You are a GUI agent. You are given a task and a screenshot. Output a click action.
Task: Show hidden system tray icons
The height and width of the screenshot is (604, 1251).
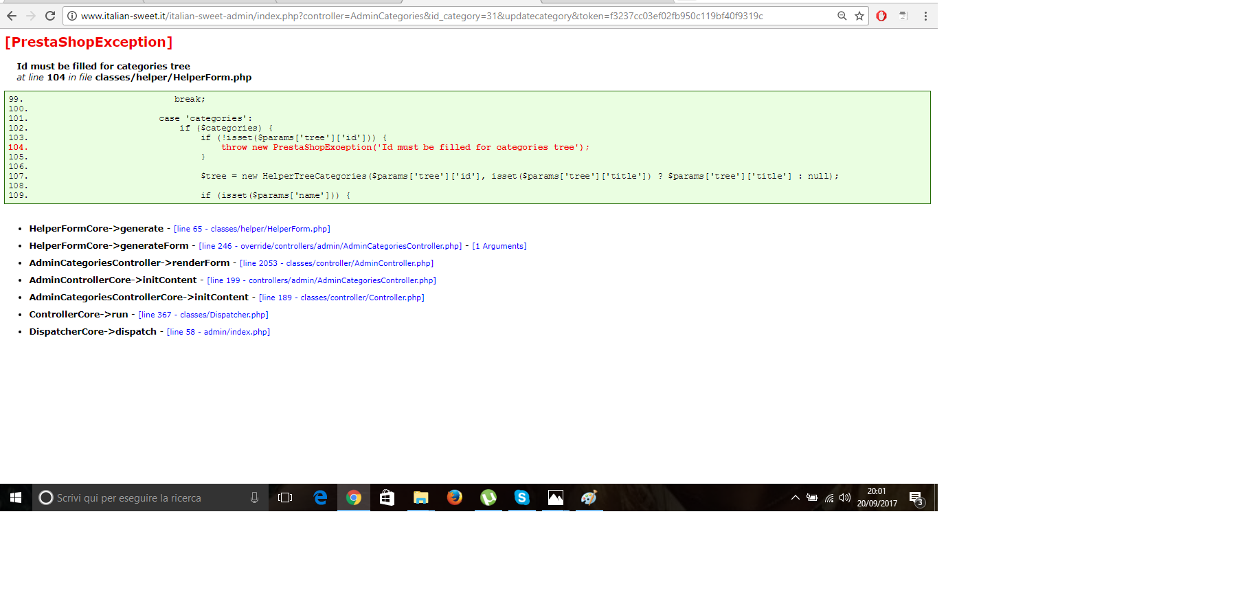(795, 497)
